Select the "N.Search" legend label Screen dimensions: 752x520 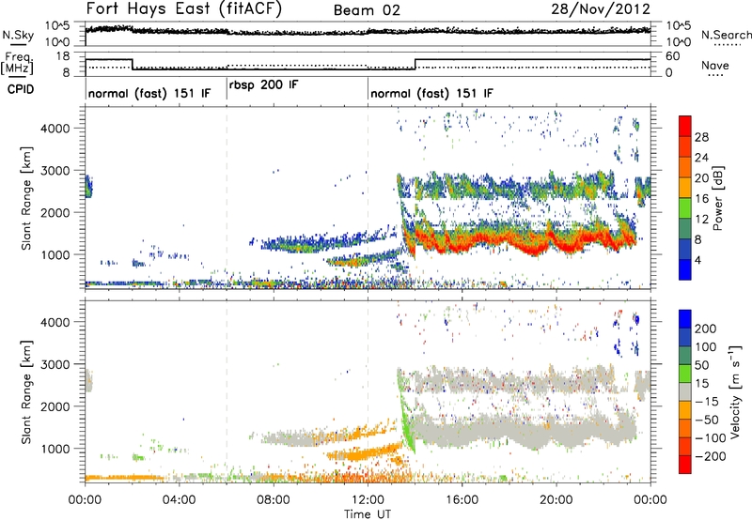point(727,35)
